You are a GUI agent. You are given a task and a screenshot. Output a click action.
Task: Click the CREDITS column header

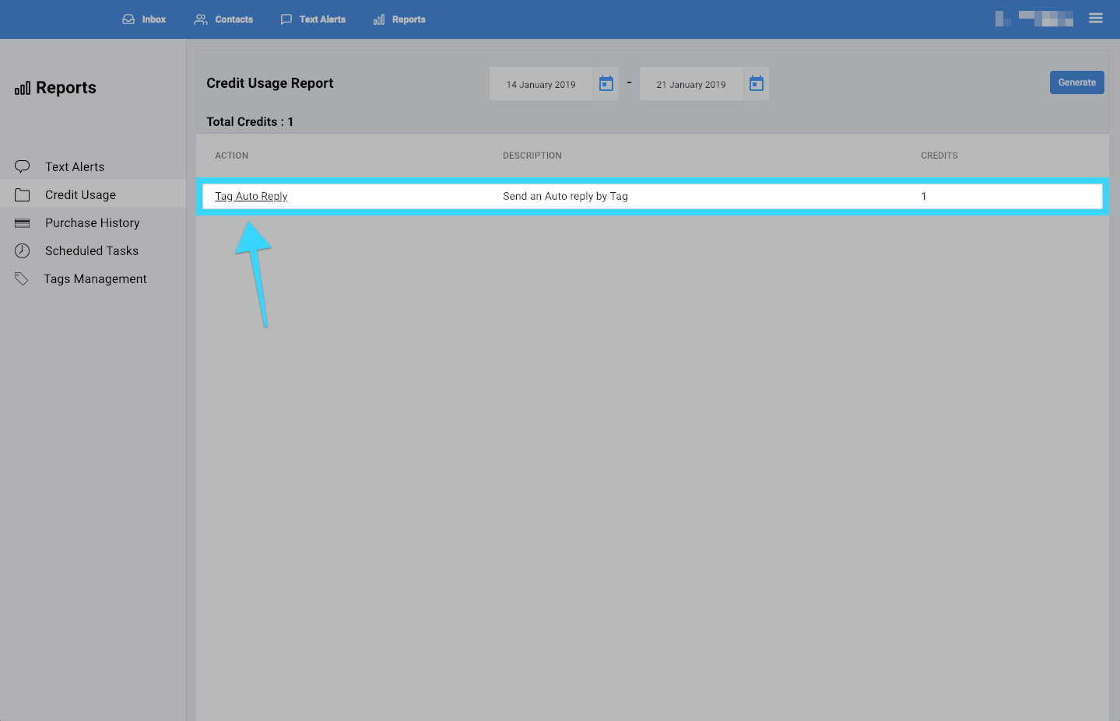[x=939, y=156]
